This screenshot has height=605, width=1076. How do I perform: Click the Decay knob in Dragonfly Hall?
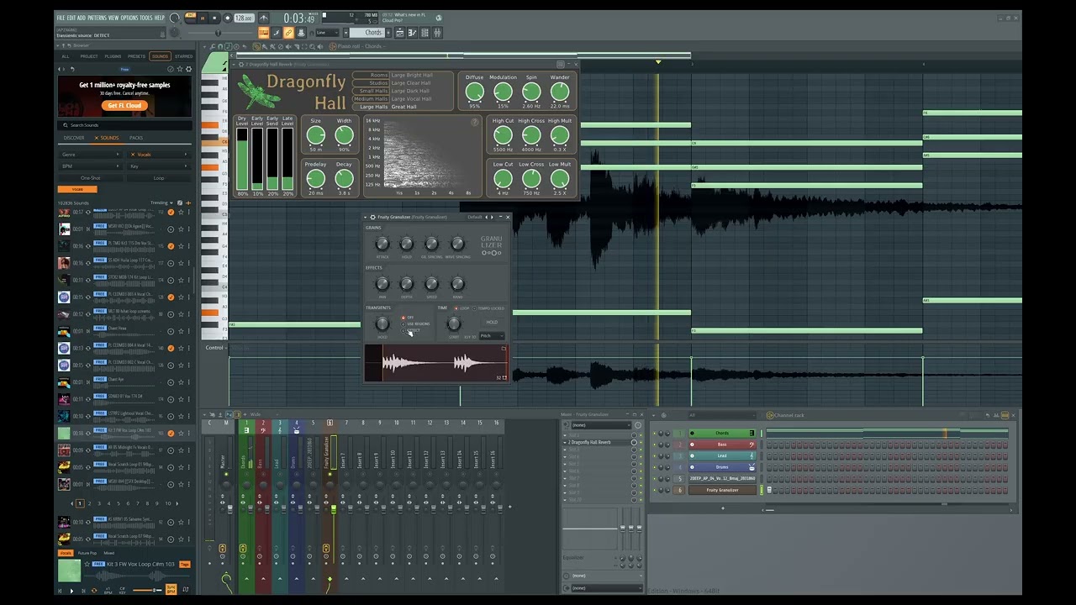pos(344,178)
